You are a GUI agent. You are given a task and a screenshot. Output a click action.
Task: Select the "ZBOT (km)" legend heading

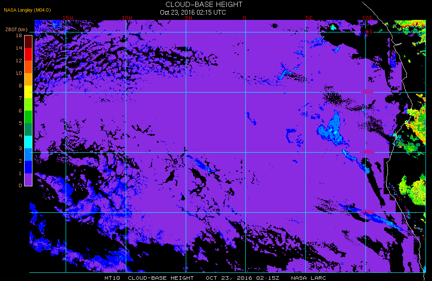coord(16,29)
